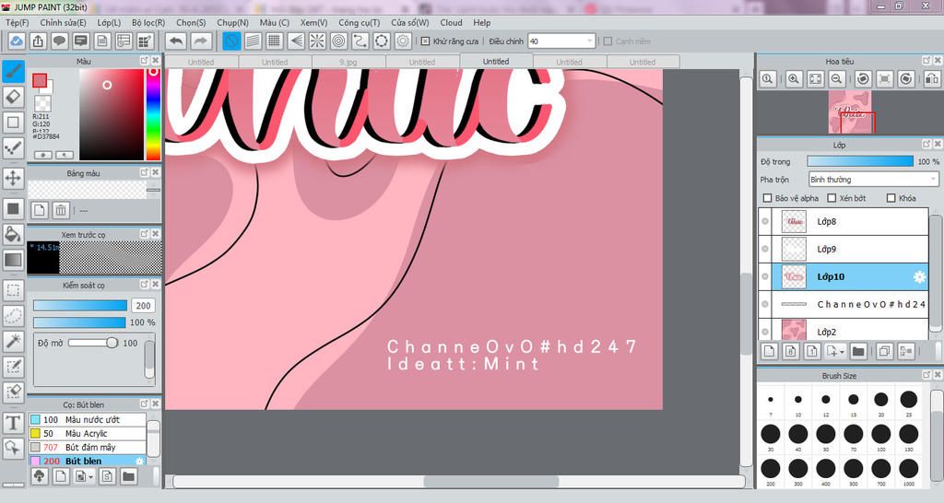Switch to the 9.jpg tab
The image size is (944, 503).
tap(348, 62)
